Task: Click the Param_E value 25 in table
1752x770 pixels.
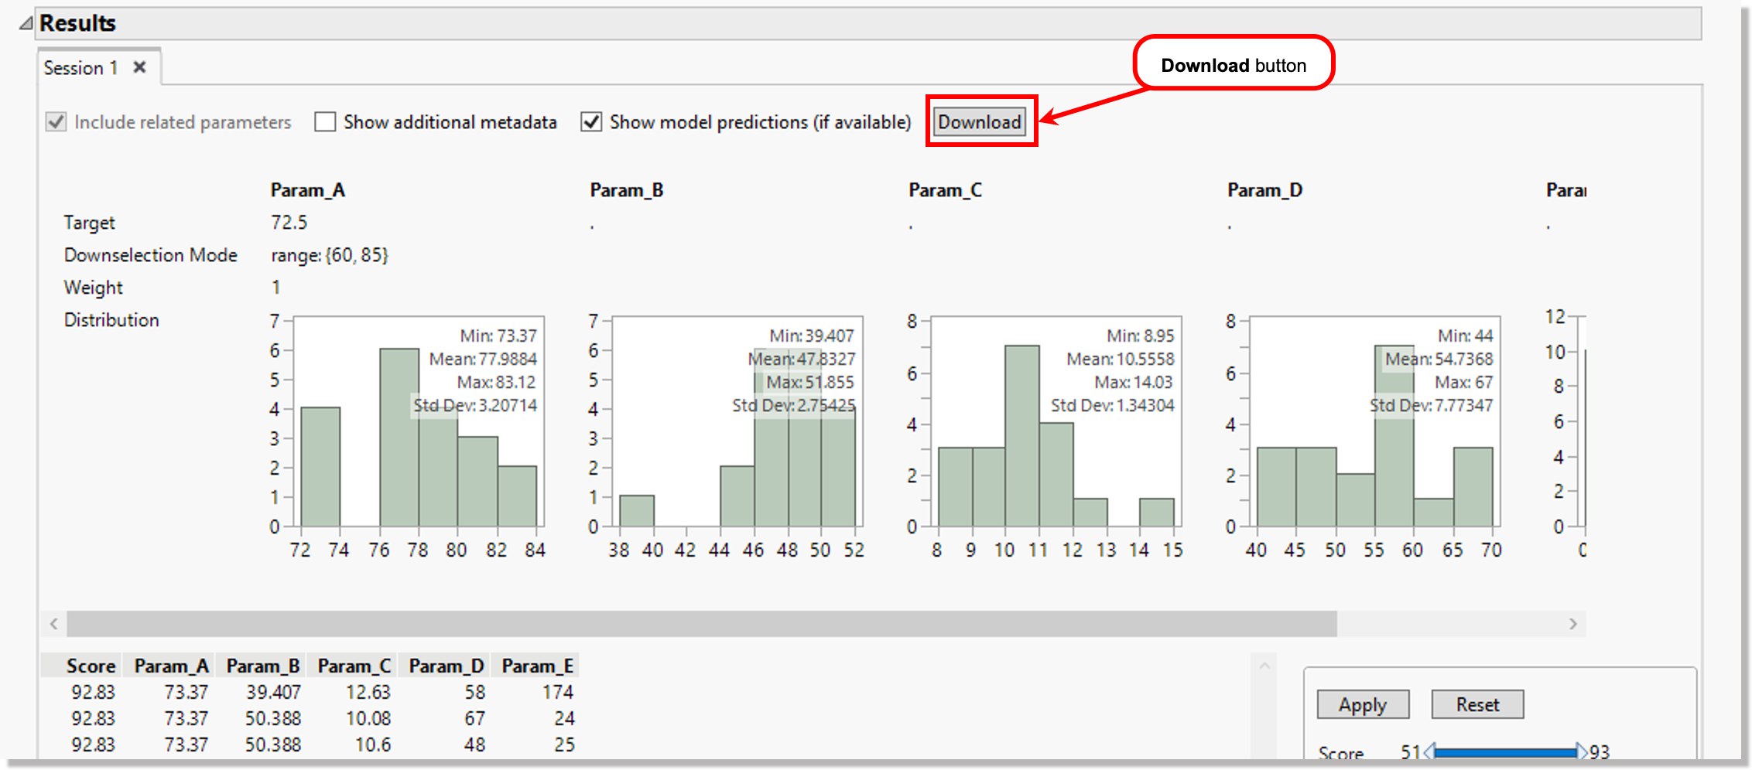Action: click(564, 744)
